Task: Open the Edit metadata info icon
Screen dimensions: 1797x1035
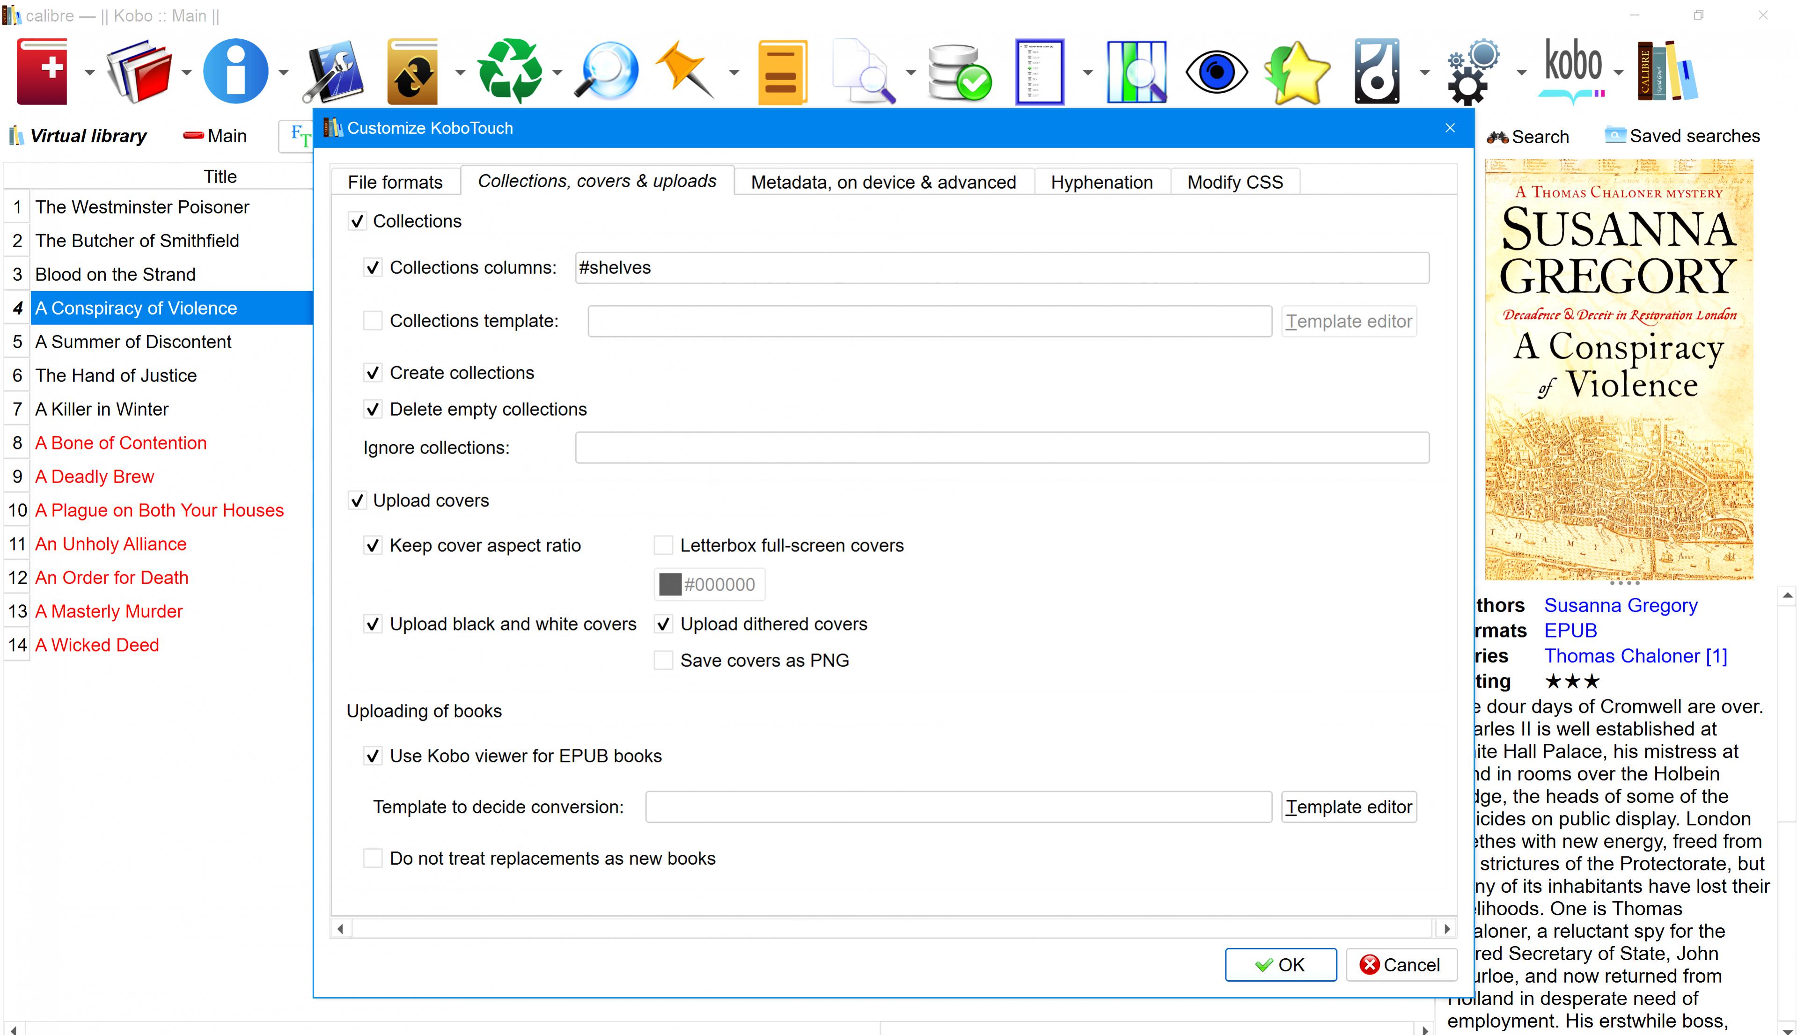Action: tap(235, 72)
